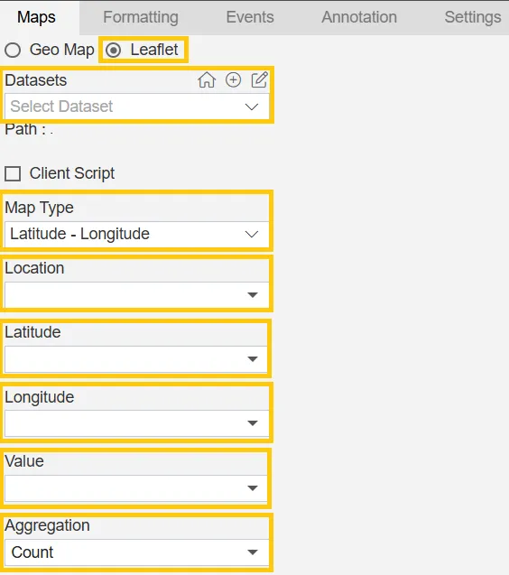Open the Annotation tab
The image size is (509, 575).
click(x=359, y=17)
